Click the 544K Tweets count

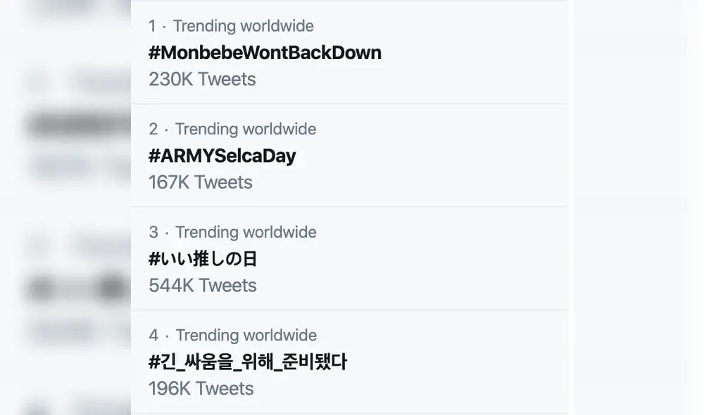(203, 286)
